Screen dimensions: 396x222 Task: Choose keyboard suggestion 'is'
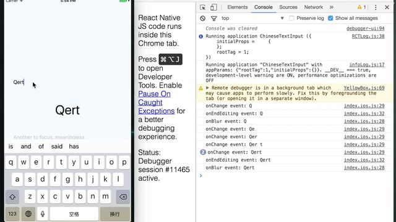coord(11,147)
